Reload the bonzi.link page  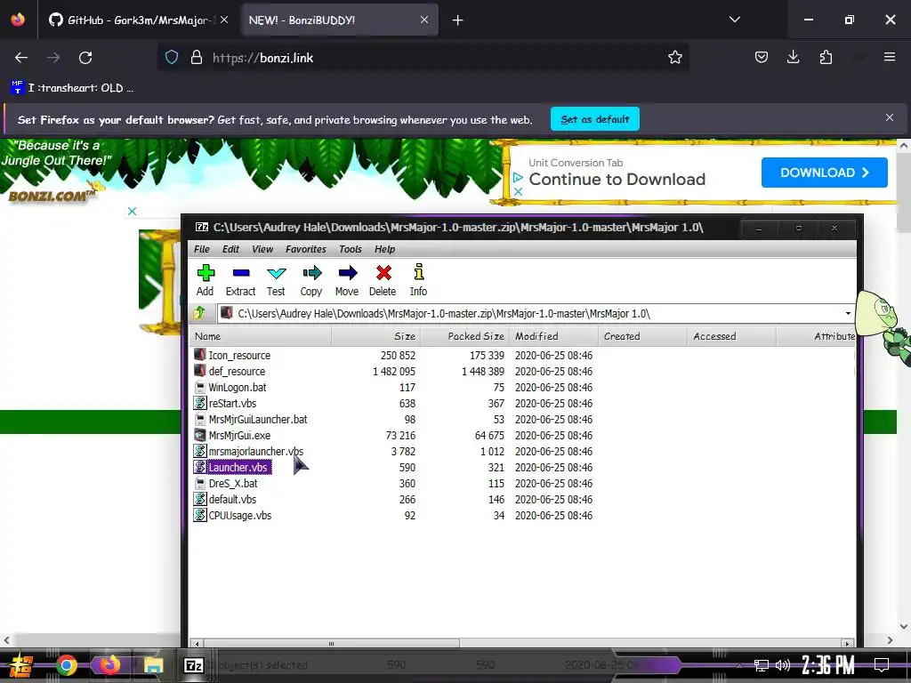tap(85, 58)
